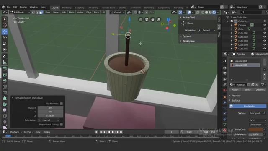Screen dimensions: 268x151
Task: Open Mesh menu in viewport header
Action: click(72, 12)
